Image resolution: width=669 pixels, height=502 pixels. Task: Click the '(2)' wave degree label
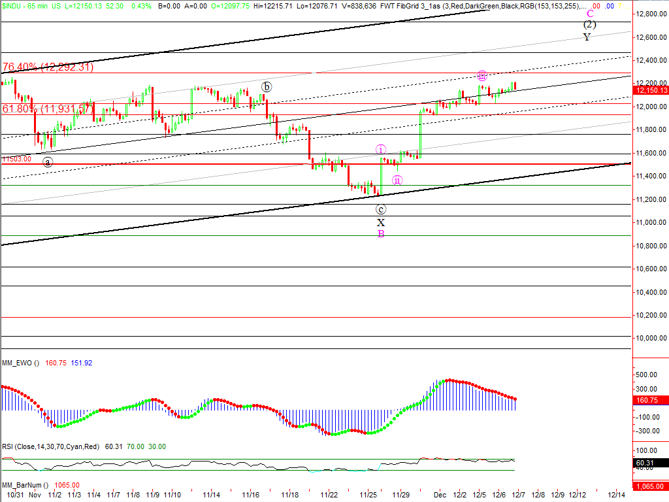(589, 25)
